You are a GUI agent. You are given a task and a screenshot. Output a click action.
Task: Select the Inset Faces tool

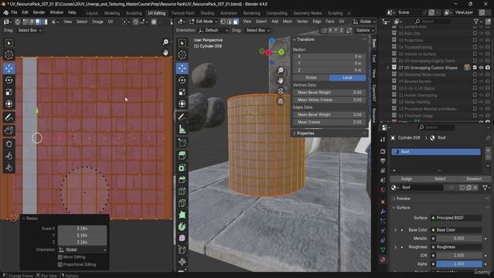(182, 168)
